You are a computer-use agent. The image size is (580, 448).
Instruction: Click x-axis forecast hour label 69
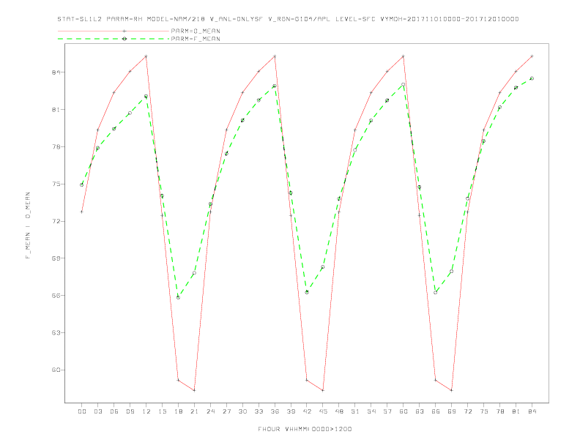[451, 411]
